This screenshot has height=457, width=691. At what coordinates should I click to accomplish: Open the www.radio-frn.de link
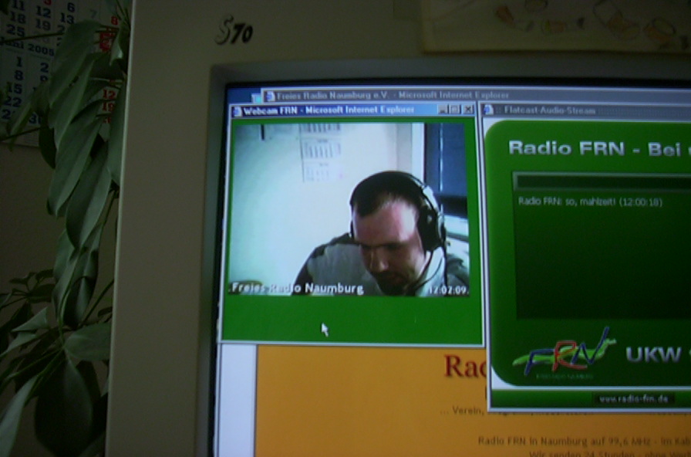tap(634, 399)
